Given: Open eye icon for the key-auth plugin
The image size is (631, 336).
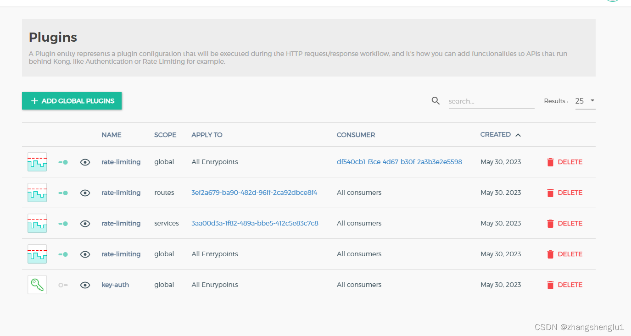Looking at the screenshot, I should pos(85,285).
